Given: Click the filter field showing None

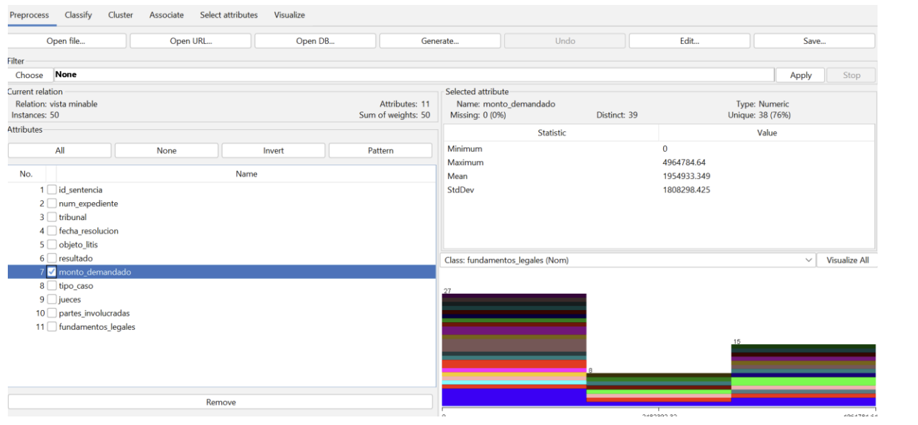Looking at the screenshot, I should click(x=414, y=75).
